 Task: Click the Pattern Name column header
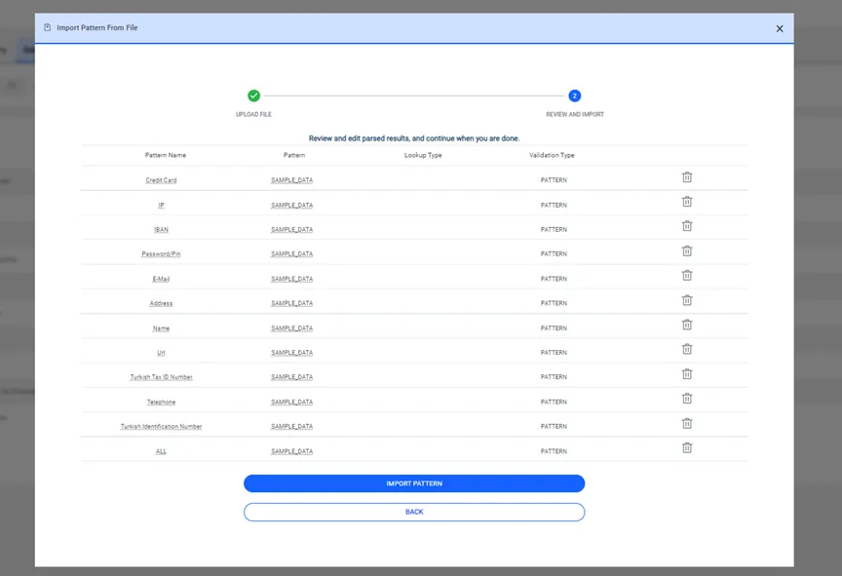point(166,155)
